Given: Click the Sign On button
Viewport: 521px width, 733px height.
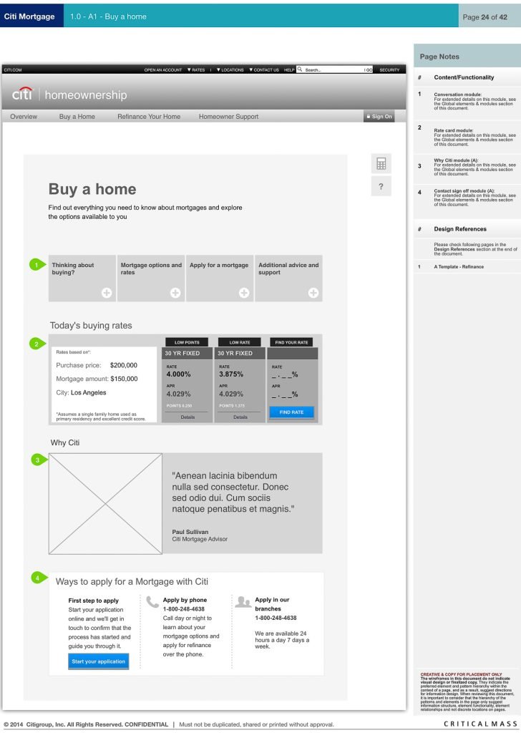Looking at the screenshot, I should click(x=379, y=117).
